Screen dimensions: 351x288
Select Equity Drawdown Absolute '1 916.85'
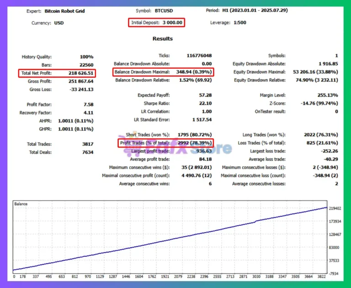tap(329, 64)
